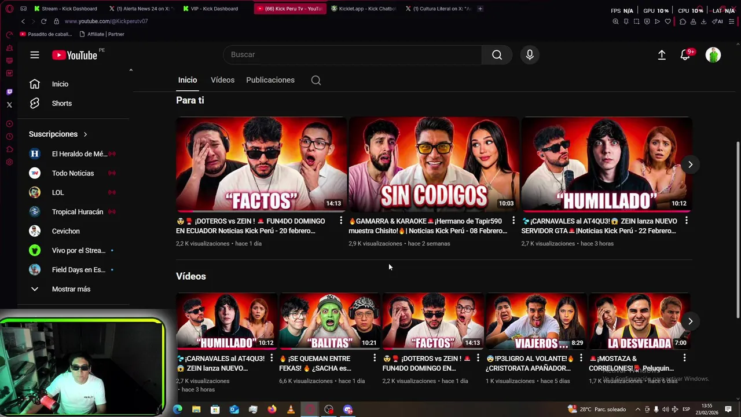Click the pin icon in the address bar
The height and width of the screenshot is (417, 741).
[x=626, y=21]
